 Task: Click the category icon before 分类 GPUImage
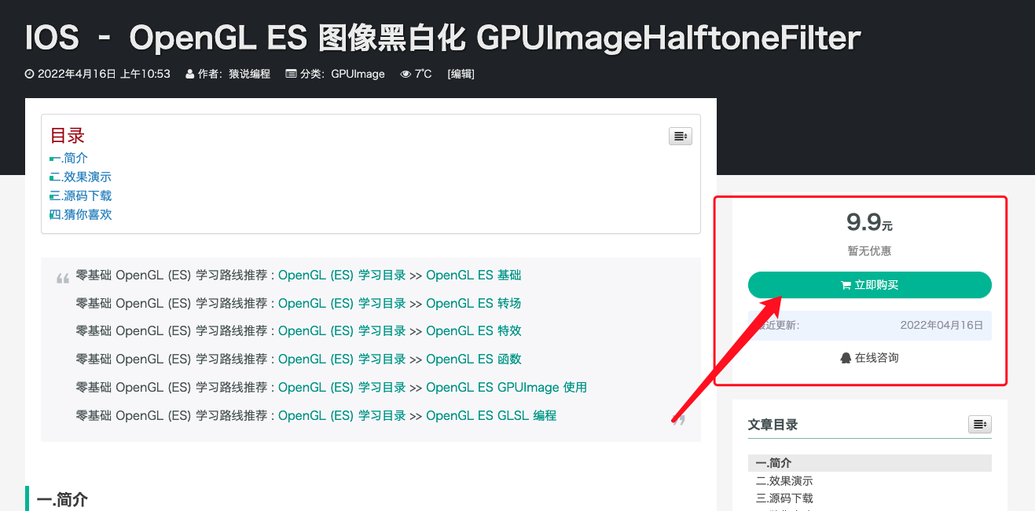click(292, 74)
